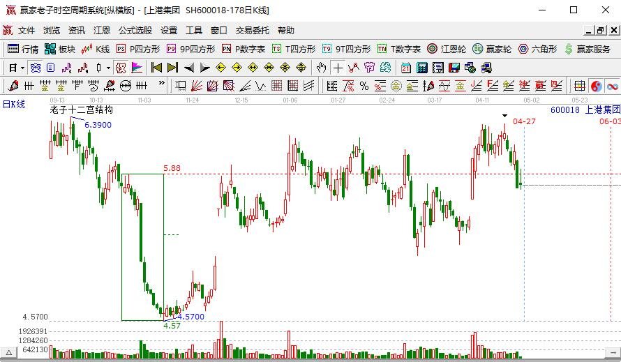Viewport: 621px width, 362px height.
Task: Open the P四方形 tool
Action: 138,49
